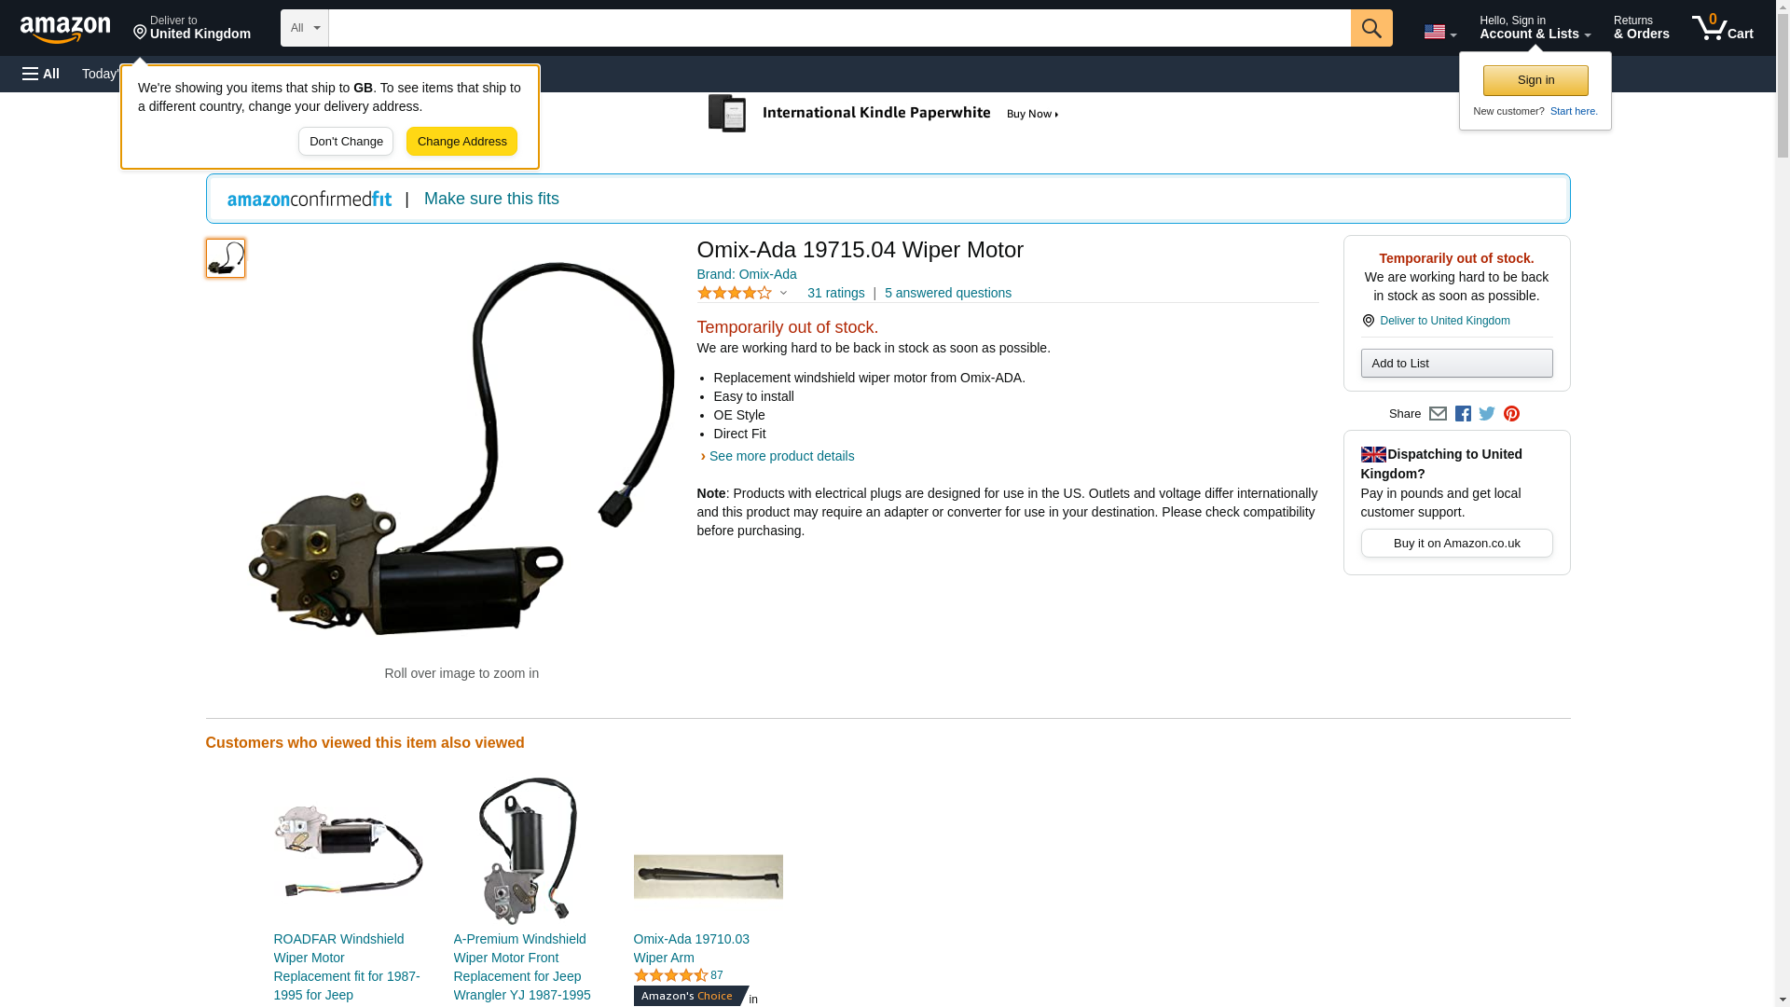Open the 5 answered questions link
Image resolution: width=1790 pixels, height=1007 pixels.
coord(947,293)
